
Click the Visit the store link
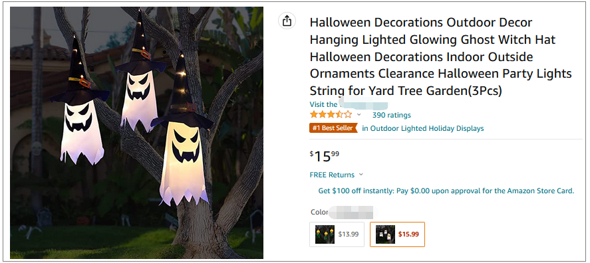349,104
